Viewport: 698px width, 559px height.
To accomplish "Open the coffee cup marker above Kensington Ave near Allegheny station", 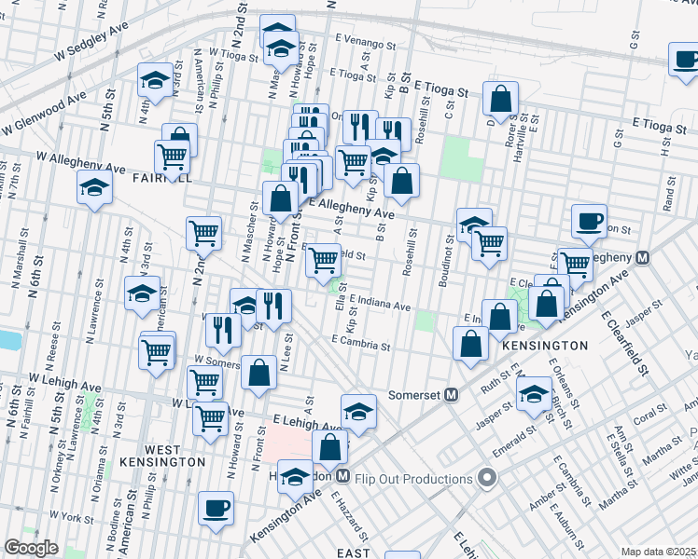I will (589, 223).
